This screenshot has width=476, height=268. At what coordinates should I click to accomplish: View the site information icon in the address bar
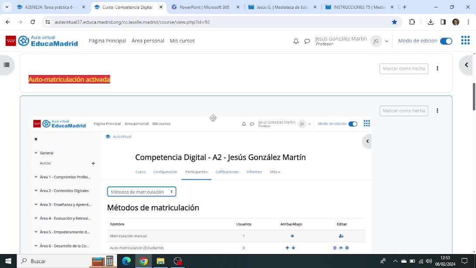point(48,22)
